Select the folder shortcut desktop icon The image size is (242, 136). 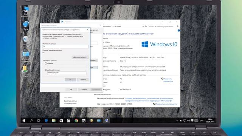point(25,71)
